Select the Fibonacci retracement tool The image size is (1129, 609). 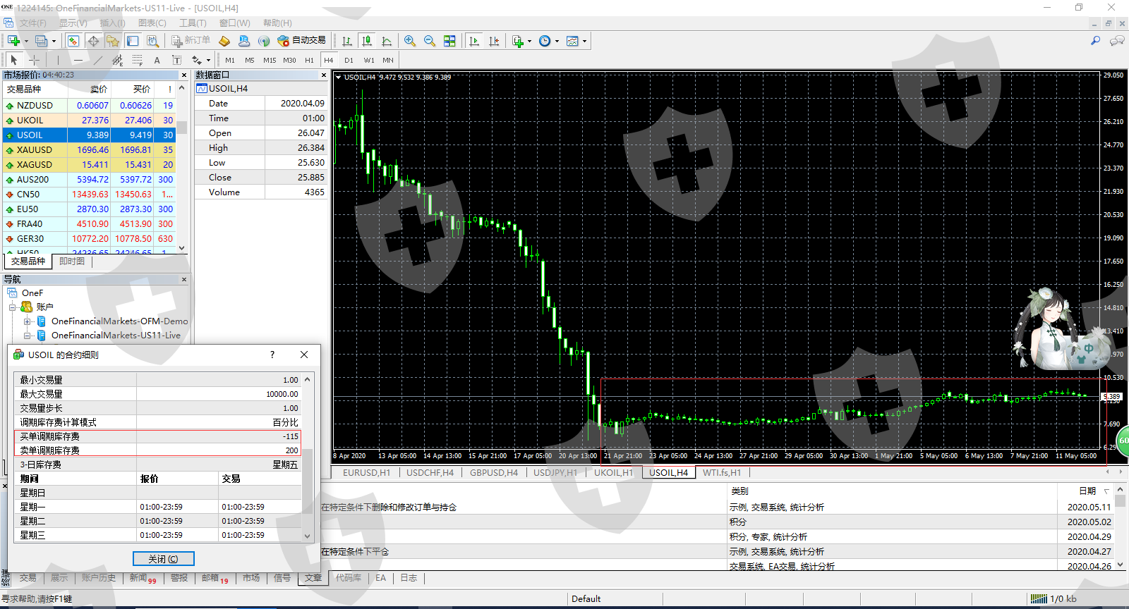click(138, 60)
